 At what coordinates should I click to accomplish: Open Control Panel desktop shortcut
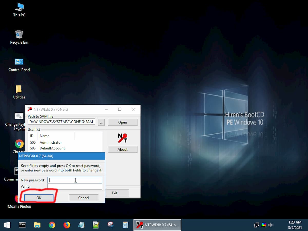[x=19, y=65]
